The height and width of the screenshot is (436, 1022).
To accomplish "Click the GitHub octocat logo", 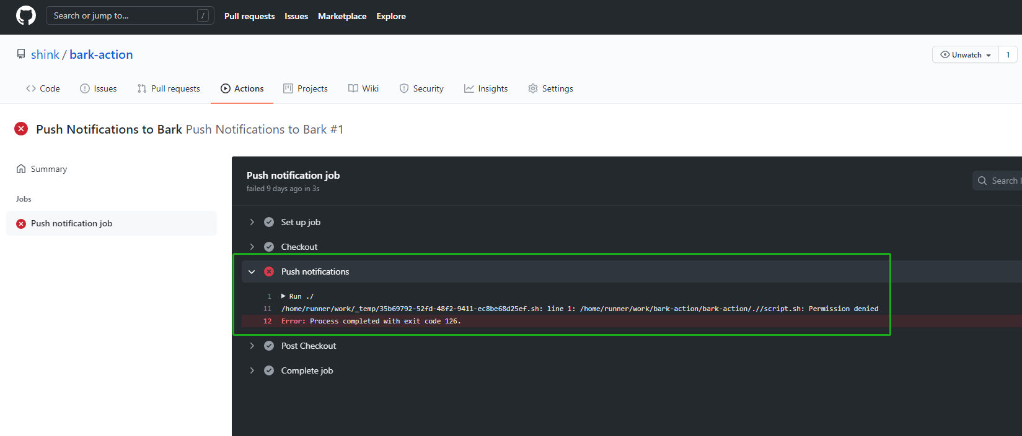I will click(26, 15).
